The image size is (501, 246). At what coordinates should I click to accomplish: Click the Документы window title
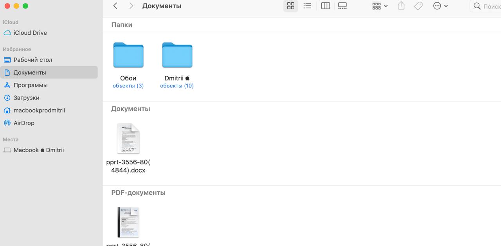click(162, 6)
